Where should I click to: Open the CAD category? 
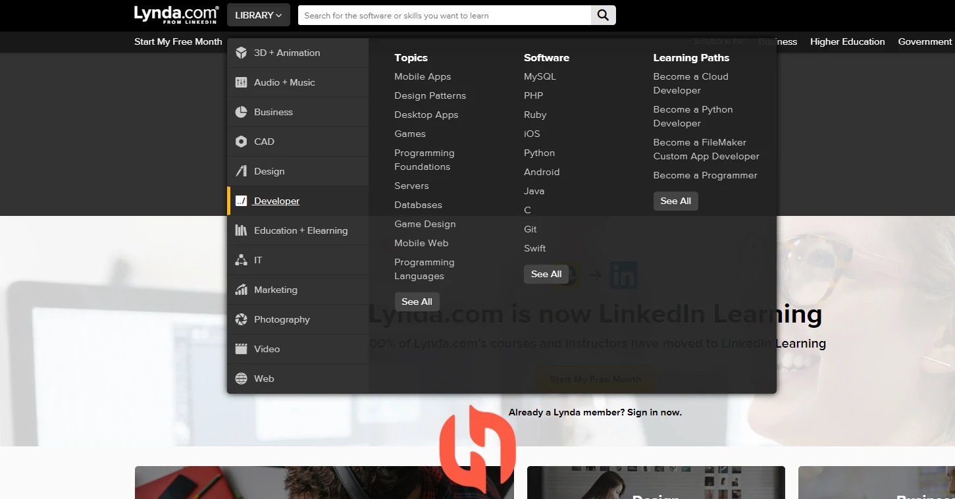(x=297, y=142)
